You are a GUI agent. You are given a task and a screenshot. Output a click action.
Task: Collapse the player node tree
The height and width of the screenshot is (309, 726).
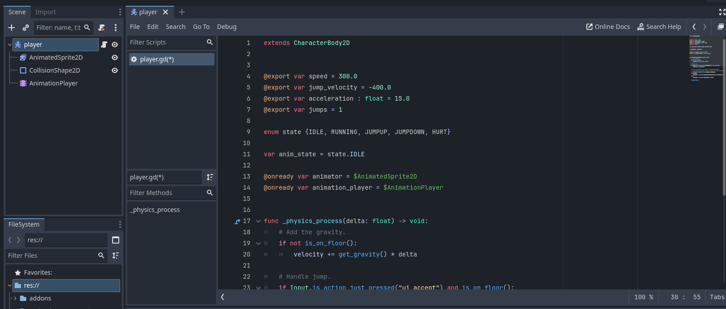[9, 45]
